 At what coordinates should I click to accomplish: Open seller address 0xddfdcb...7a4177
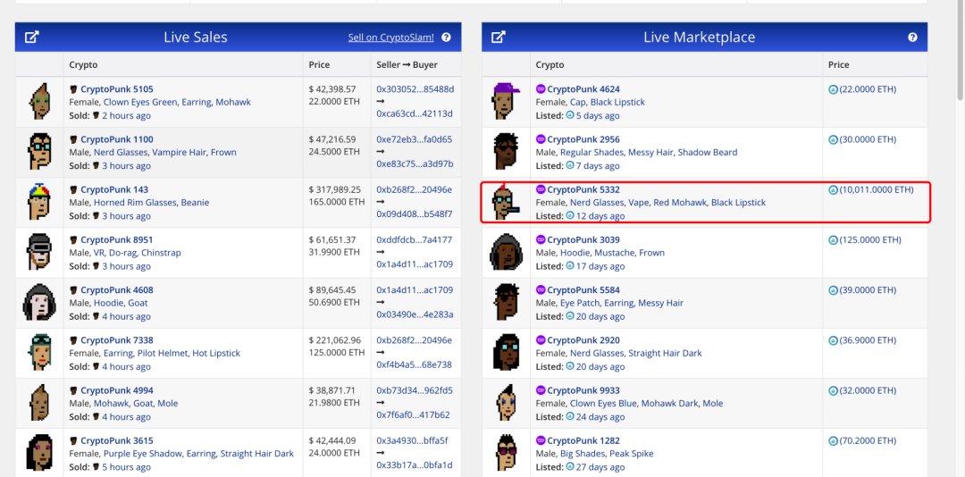[x=415, y=240]
